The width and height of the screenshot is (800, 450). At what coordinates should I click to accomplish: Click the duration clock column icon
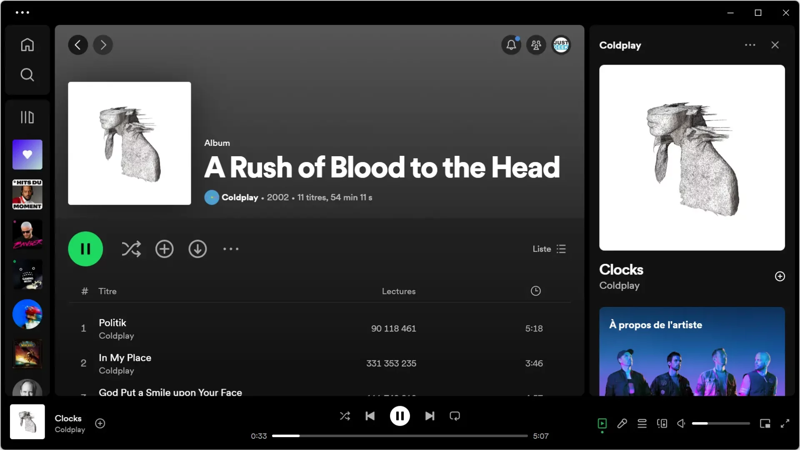[x=536, y=291]
